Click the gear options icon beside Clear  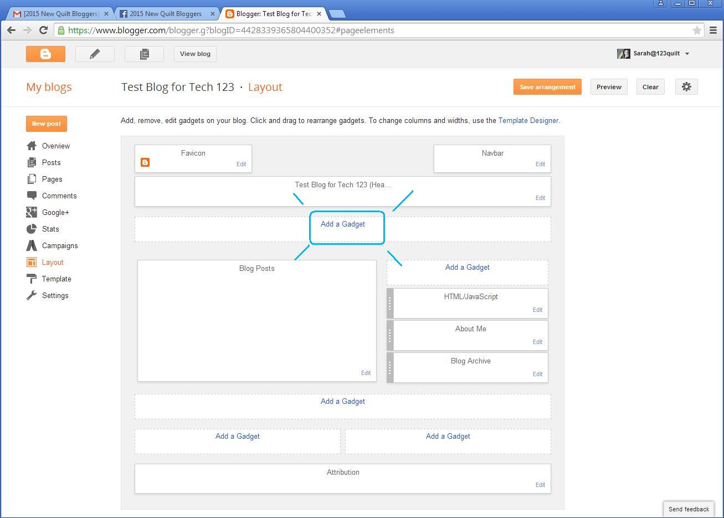(686, 86)
